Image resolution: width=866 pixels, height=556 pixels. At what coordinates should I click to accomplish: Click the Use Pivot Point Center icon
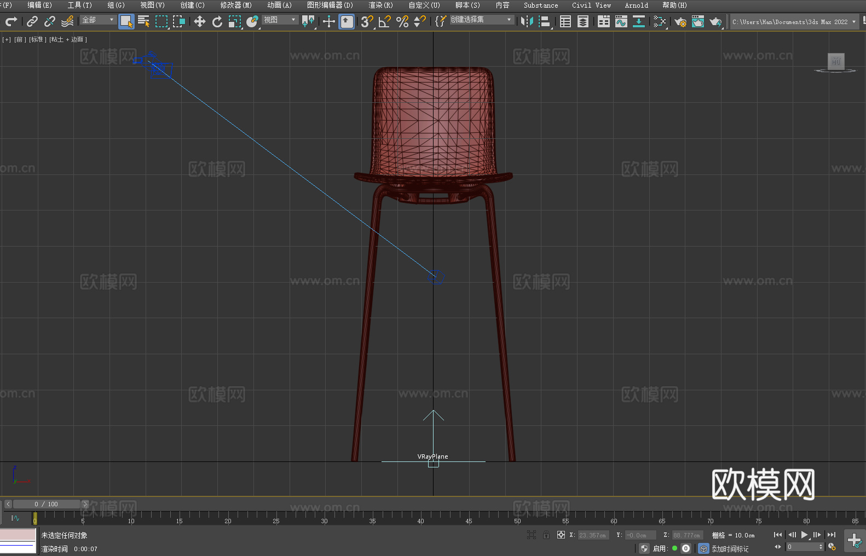point(308,21)
